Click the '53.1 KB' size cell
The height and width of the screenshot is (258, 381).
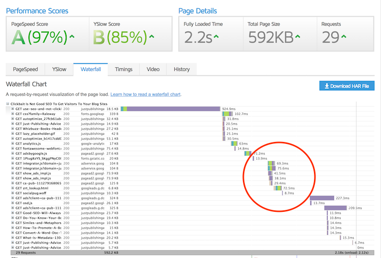point(112,139)
